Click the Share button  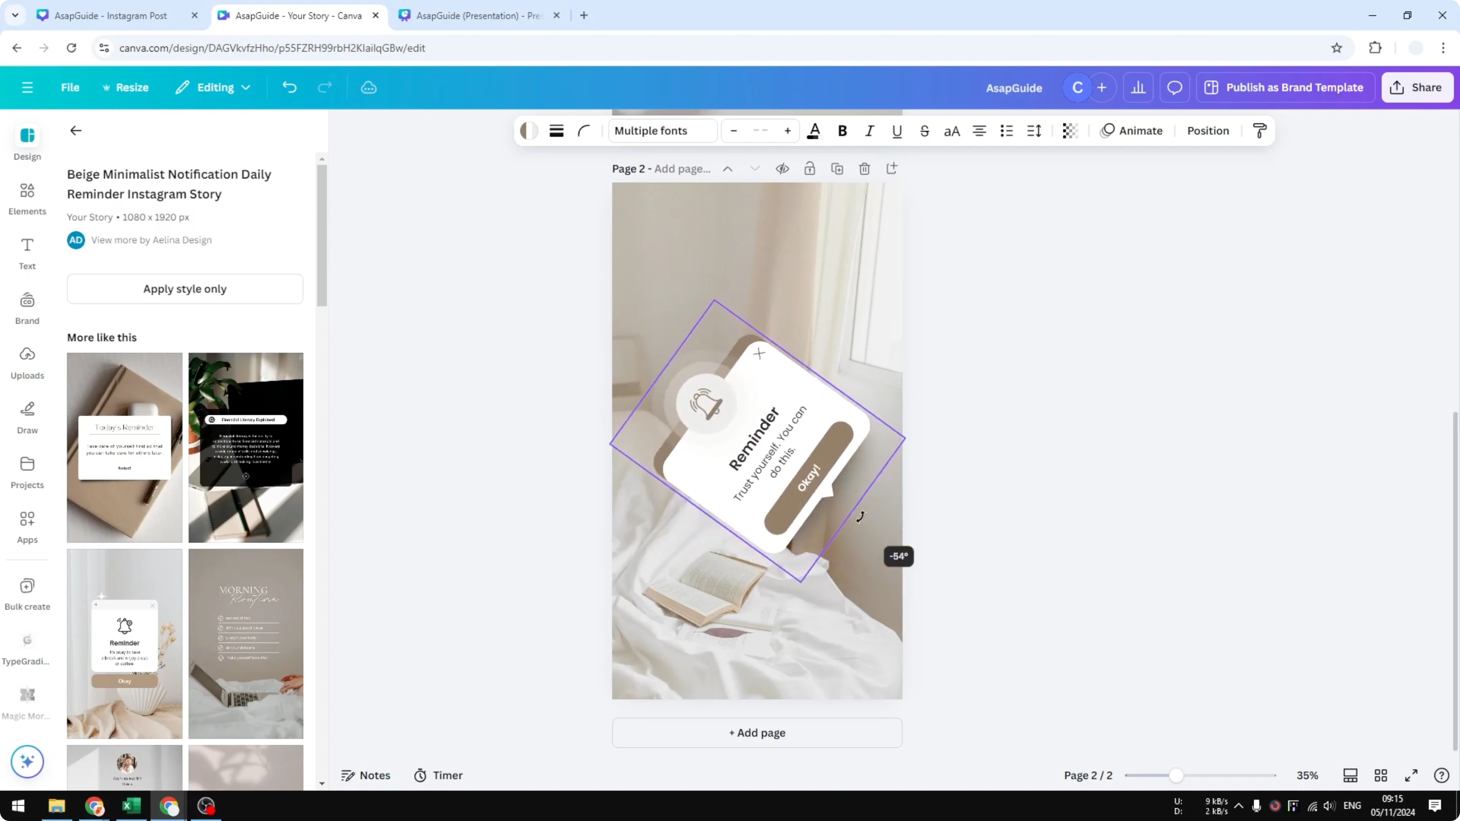coord(1417,87)
